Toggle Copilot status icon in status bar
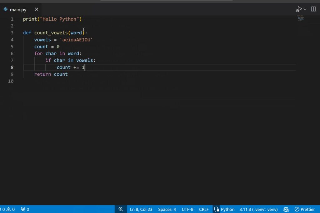This screenshot has width=320, height=213. (286, 209)
